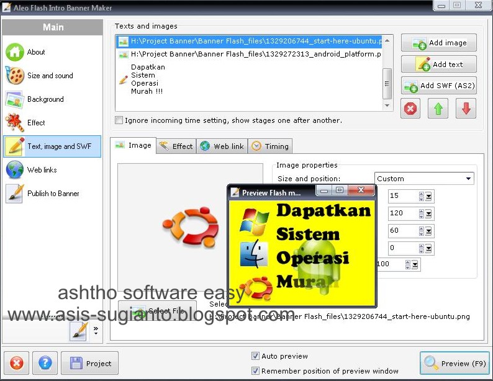Open the Project button menu
The image size is (493, 381).
(x=89, y=363)
